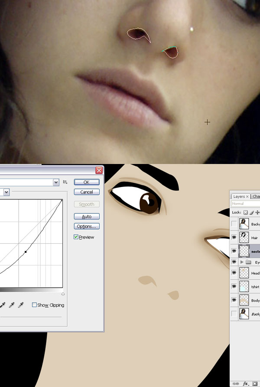Screen dimensions: 260x387
Task: Select the top-right endpoint of the curve
Action: pos(62,200)
